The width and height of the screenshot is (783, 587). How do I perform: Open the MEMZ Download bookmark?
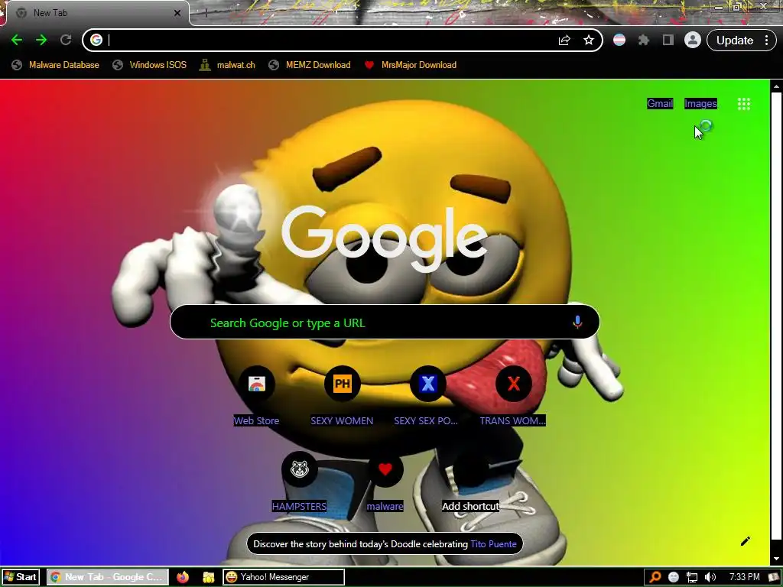tap(310, 65)
